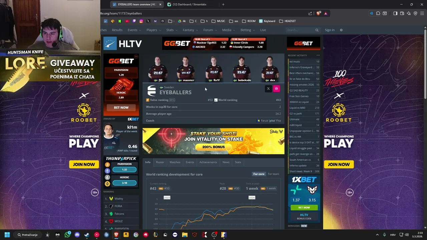Open Brave Leo AI sparkle icon
This screenshot has width=427, height=240.
click(x=409, y=13)
